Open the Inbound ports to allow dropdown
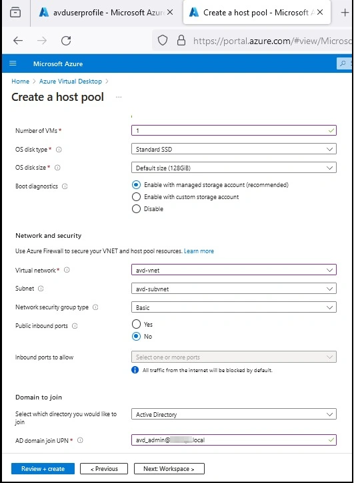 click(234, 357)
